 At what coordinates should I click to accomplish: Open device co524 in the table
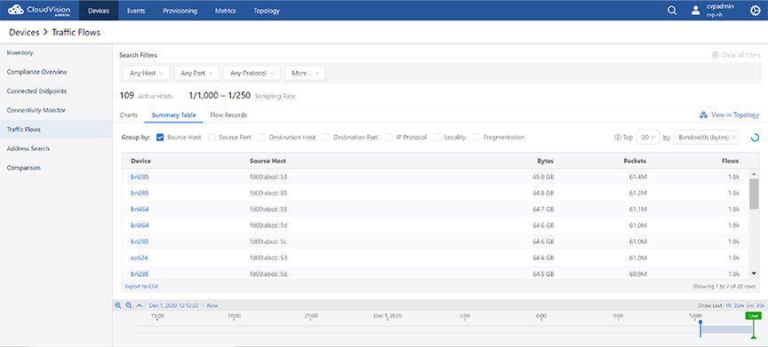pos(139,257)
